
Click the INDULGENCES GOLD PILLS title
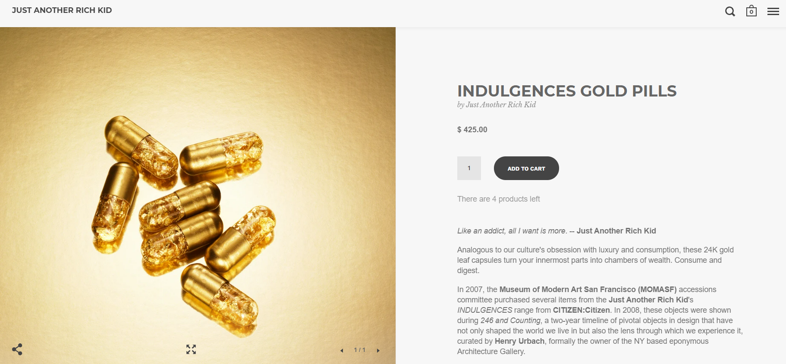pyautogui.click(x=567, y=91)
